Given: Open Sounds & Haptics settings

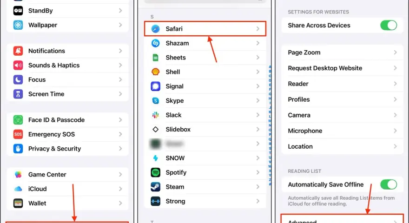Looking at the screenshot, I should [67, 65].
